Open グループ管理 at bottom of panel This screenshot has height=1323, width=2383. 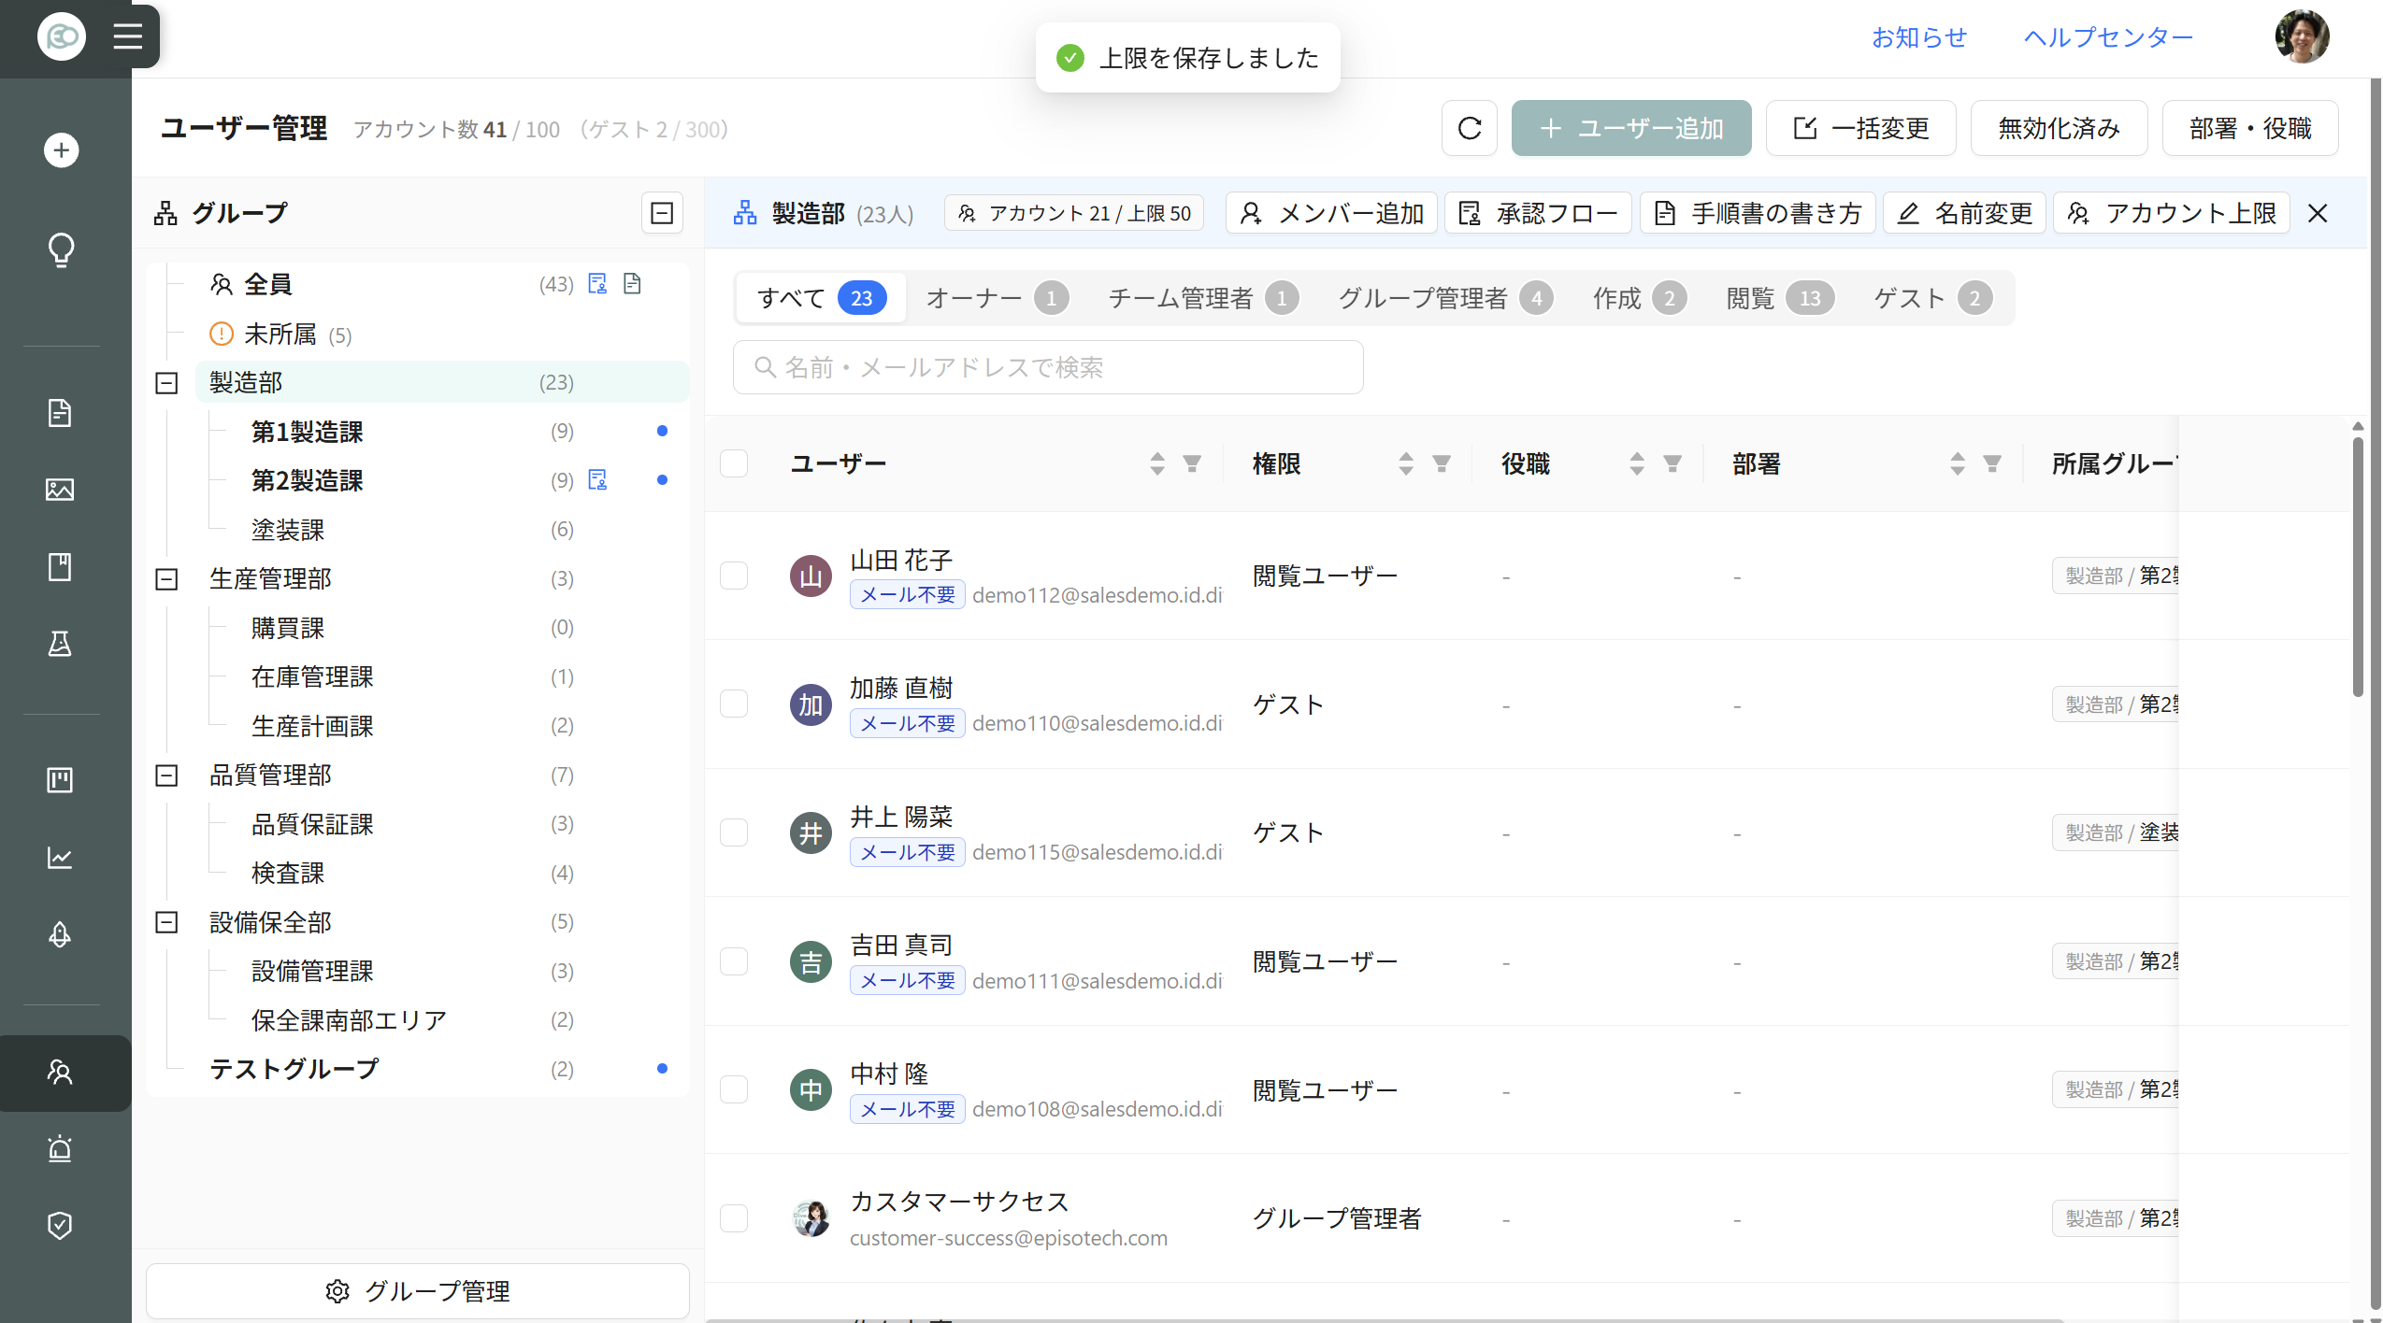(x=418, y=1291)
